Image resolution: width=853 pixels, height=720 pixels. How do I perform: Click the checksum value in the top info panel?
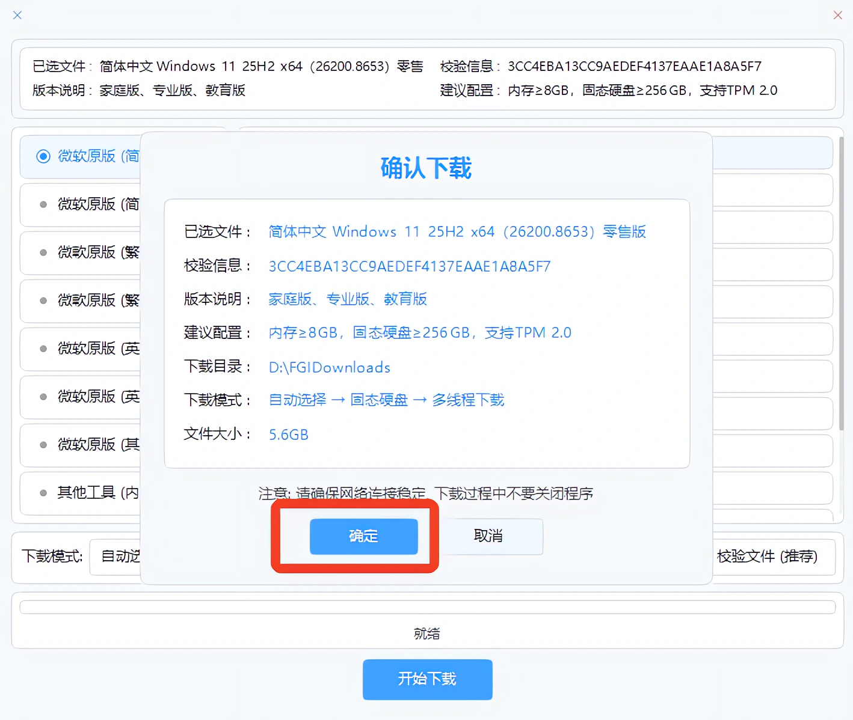pos(635,66)
